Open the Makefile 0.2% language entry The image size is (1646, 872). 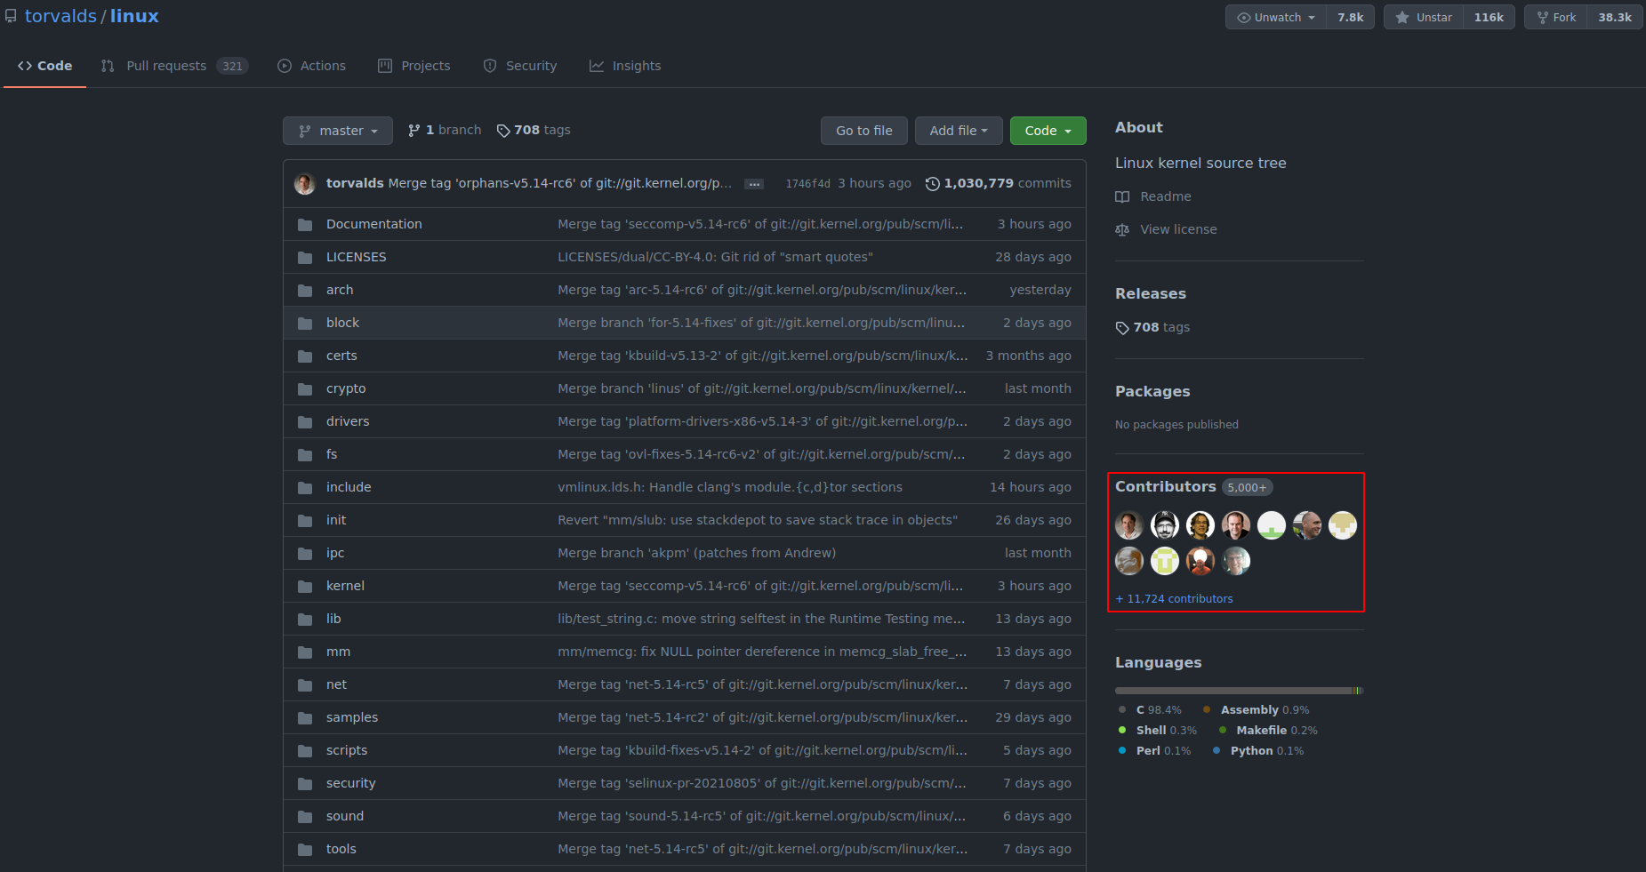[x=1268, y=731]
